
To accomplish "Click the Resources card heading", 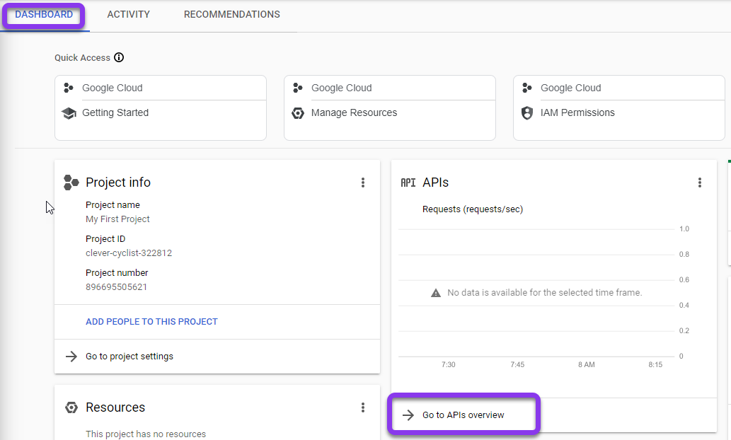I will [115, 407].
